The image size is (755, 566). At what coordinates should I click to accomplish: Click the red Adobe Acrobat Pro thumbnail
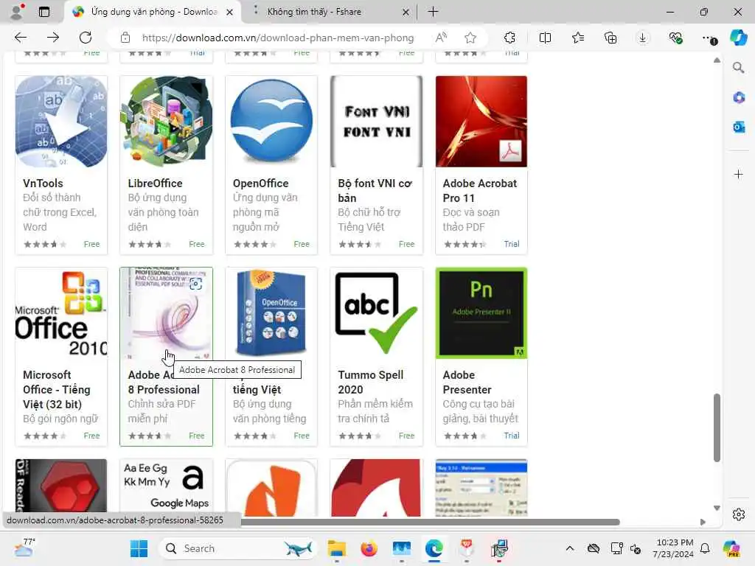click(481, 122)
